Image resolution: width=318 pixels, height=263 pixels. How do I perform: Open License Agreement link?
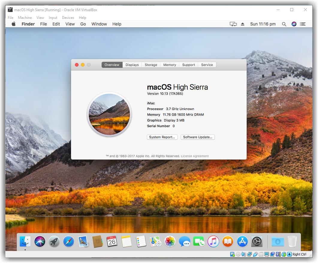[x=195, y=156]
